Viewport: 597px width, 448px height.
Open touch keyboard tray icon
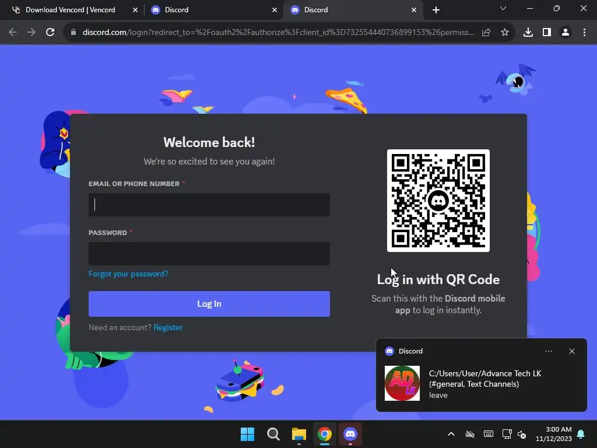(x=489, y=434)
